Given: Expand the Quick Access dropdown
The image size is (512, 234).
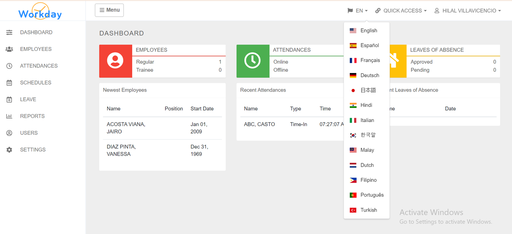Looking at the screenshot, I should click(x=401, y=11).
